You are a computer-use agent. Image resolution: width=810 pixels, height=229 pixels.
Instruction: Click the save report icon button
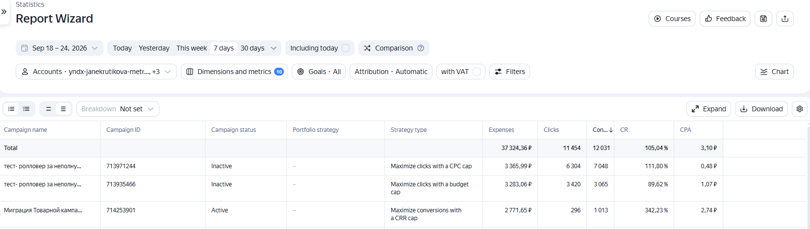(x=763, y=19)
